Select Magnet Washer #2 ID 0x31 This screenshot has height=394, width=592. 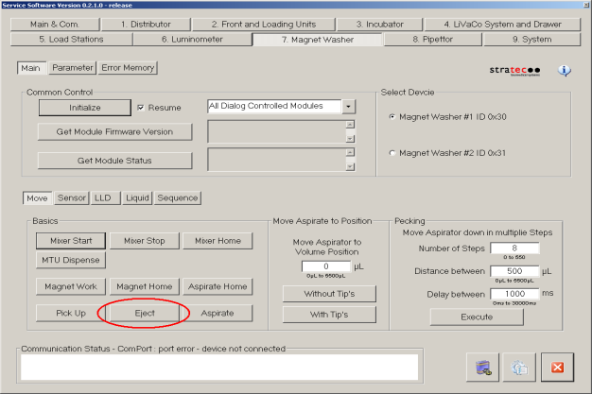(392, 152)
